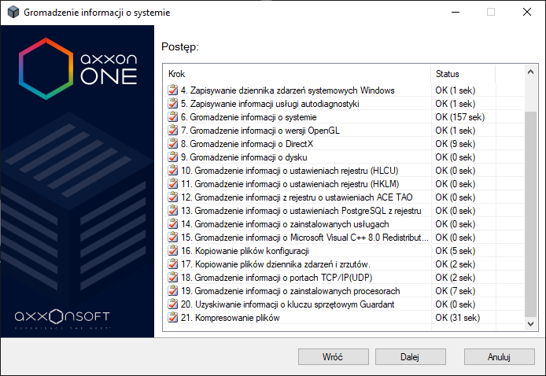Click the icon beside step 21 Kompresowanie plików
Viewport: 546px width, 376px height.
(172, 318)
